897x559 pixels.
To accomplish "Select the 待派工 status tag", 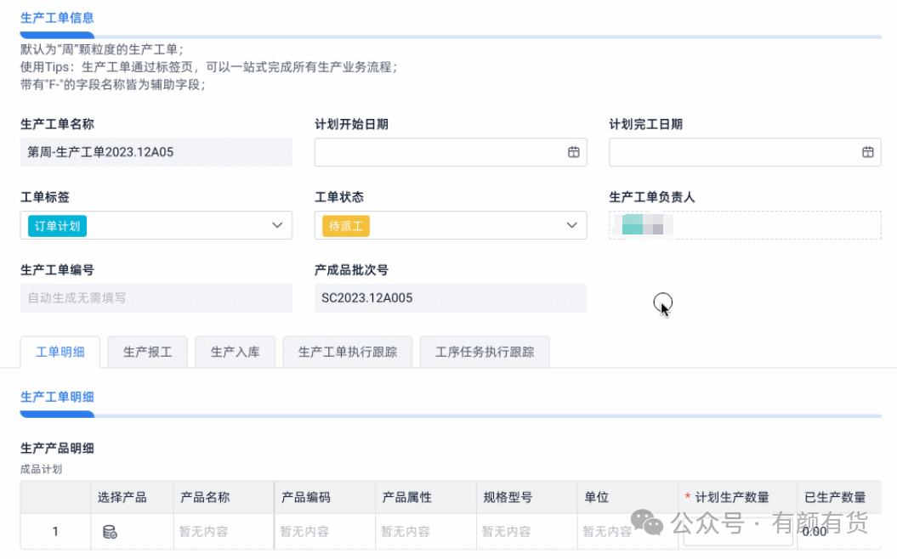I will [x=346, y=226].
